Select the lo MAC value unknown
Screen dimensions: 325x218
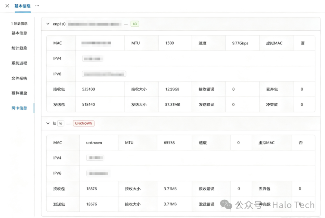tap(94, 143)
